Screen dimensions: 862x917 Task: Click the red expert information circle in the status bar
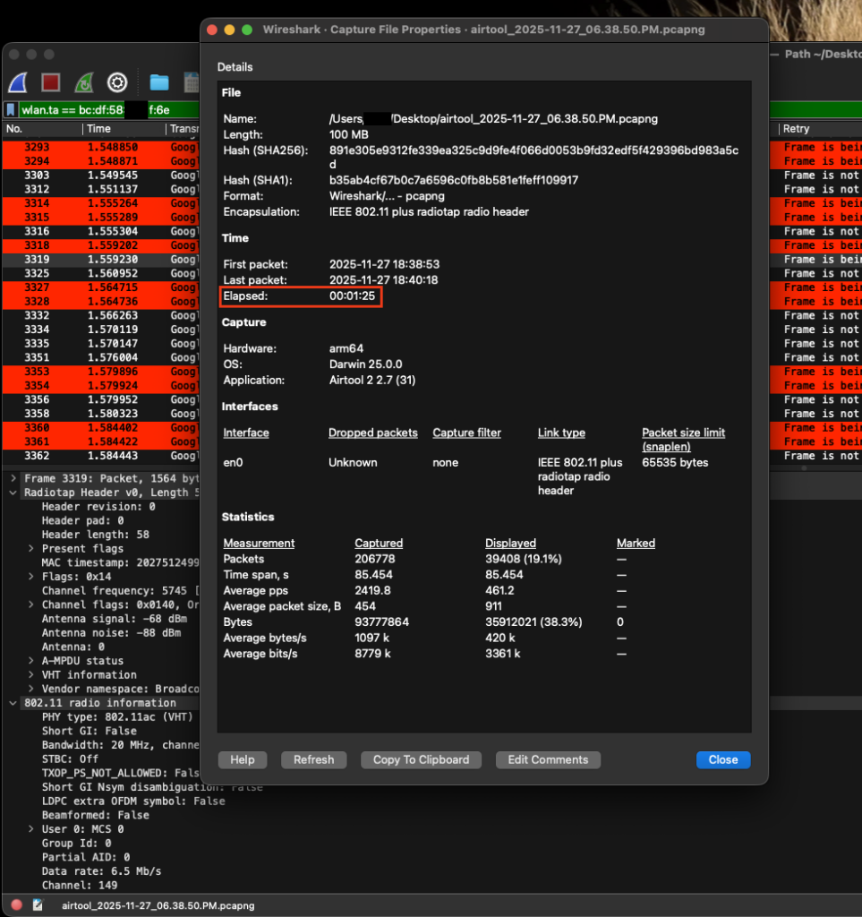(x=16, y=905)
